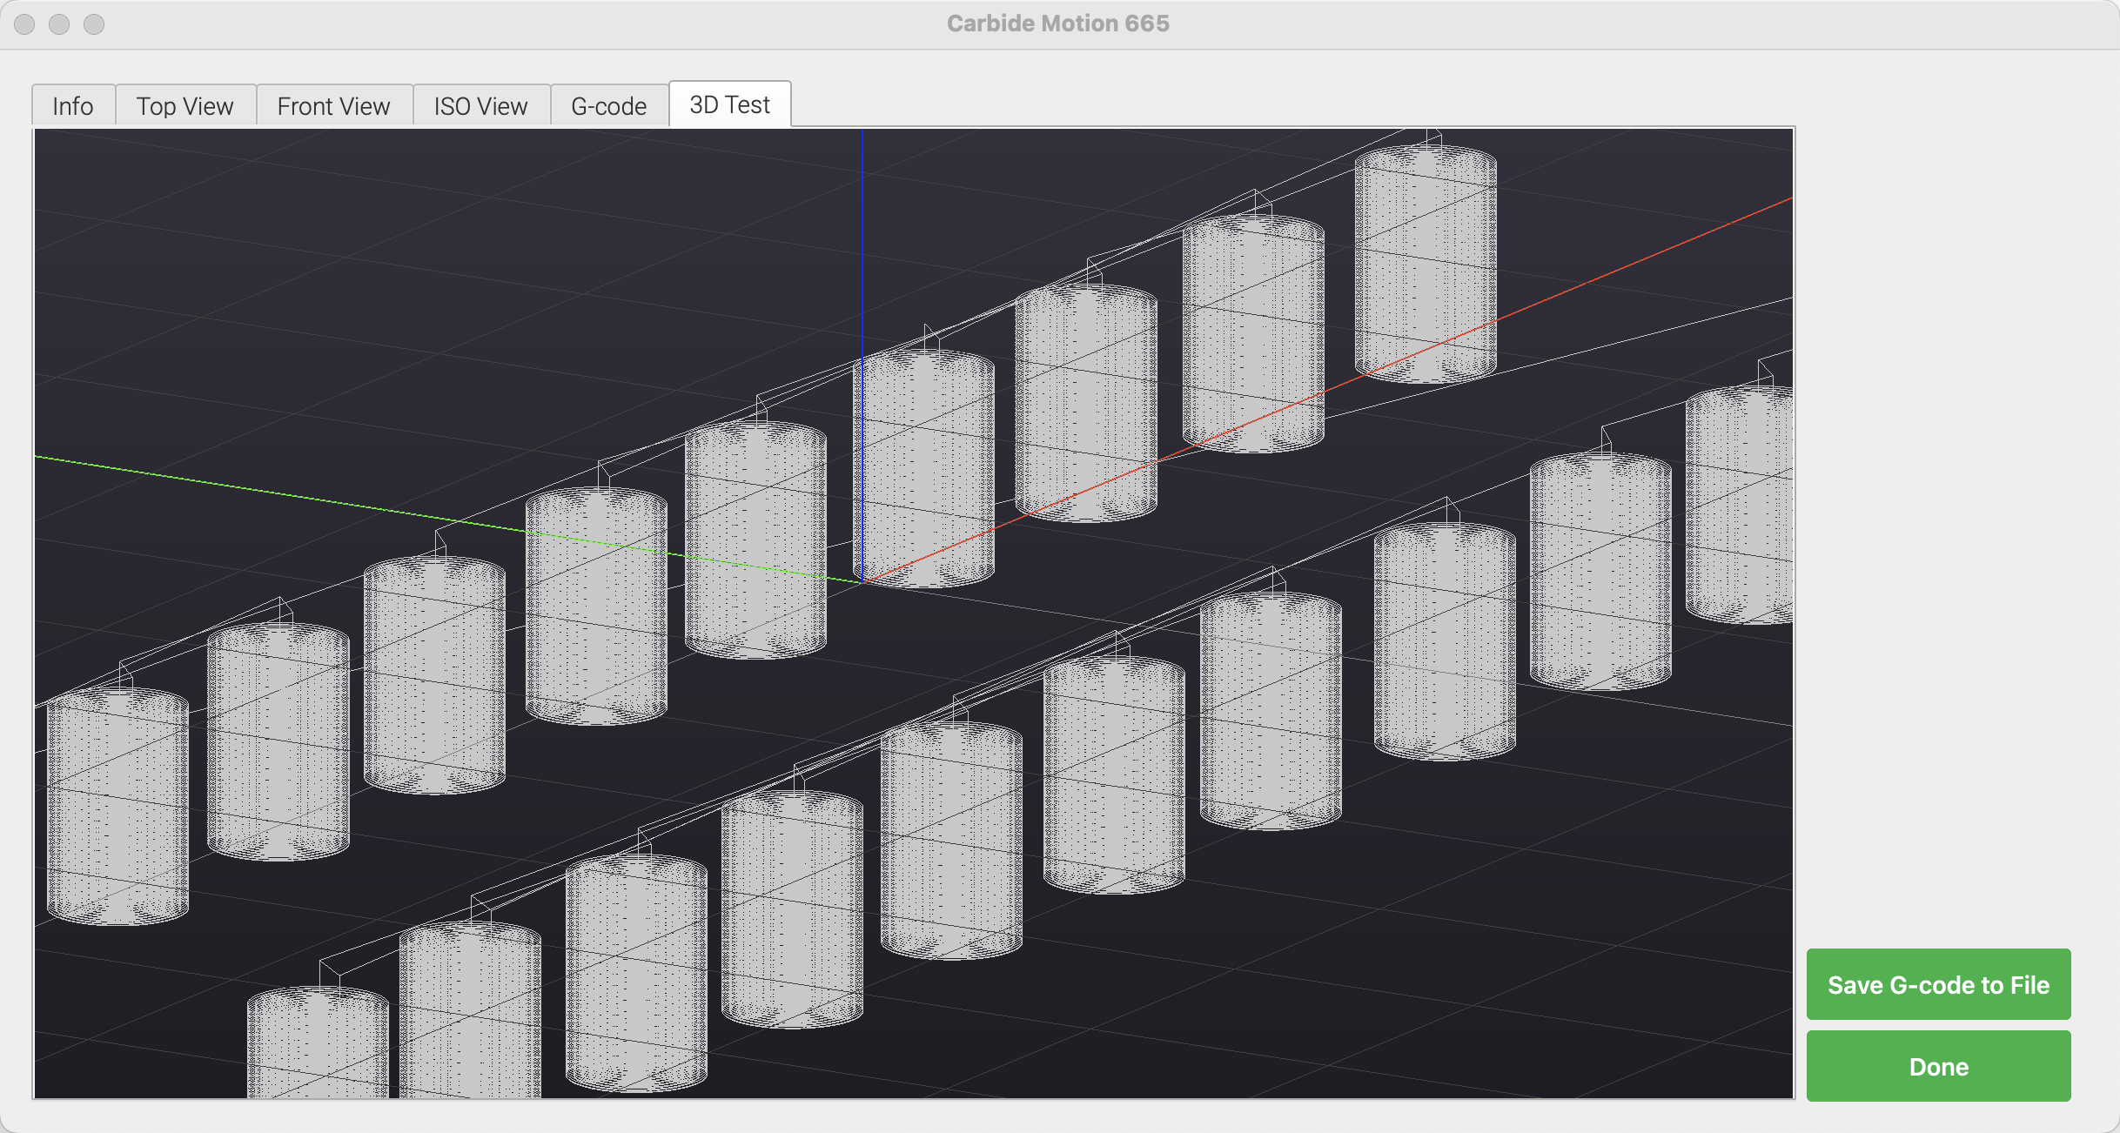Switch to the Front View tab
This screenshot has width=2120, height=1133.
point(334,106)
